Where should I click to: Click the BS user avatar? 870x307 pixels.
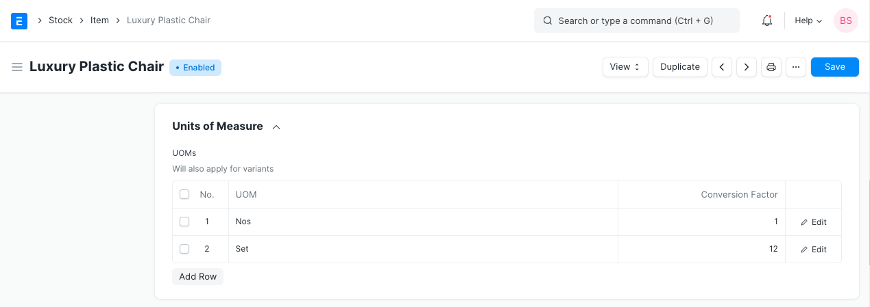click(x=845, y=21)
